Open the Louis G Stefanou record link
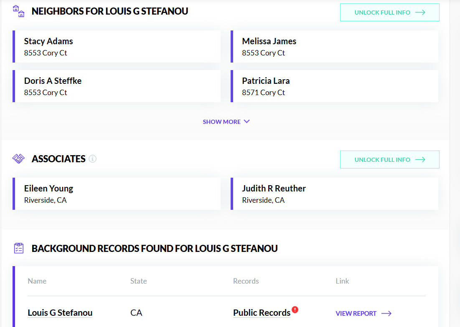The height and width of the screenshot is (327, 460). click(x=60, y=312)
